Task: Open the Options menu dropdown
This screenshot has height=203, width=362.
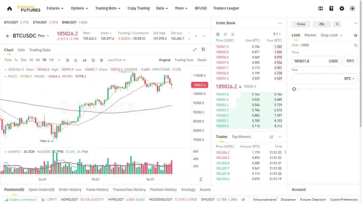Action: (79, 8)
